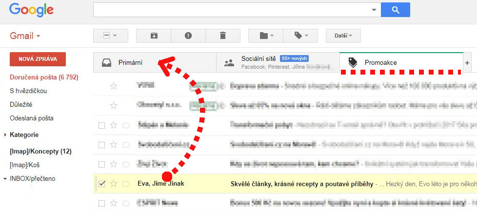The width and height of the screenshot is (477, 212).
Task: Click the blue search magnifier button
Action: [395, 10]
